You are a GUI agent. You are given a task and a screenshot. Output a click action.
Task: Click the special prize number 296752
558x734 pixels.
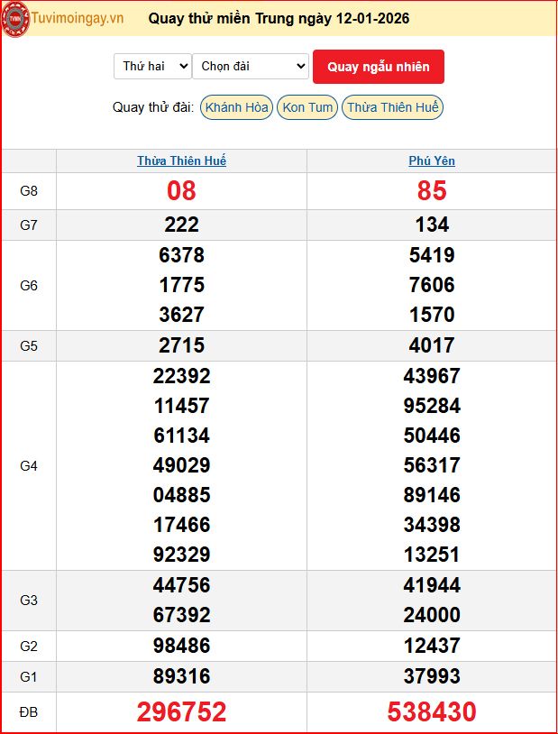click(x=181, y=712)
